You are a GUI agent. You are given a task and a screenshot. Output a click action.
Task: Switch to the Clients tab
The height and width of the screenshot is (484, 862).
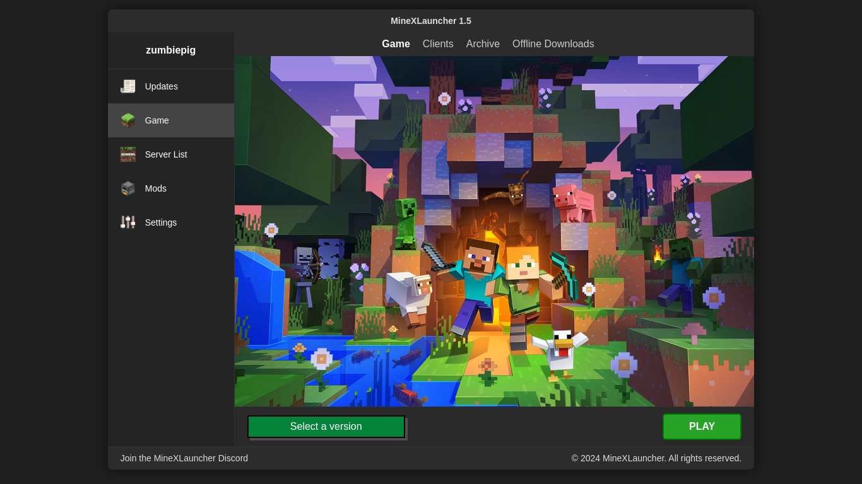438,44
